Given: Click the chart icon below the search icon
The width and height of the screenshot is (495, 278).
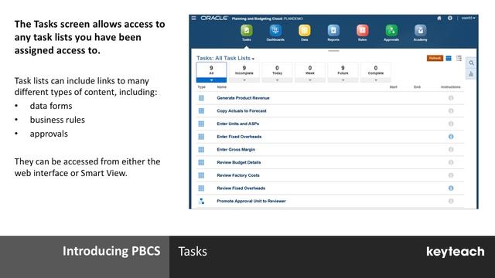Looking at the screenshot, I should [x=471, y=74].
